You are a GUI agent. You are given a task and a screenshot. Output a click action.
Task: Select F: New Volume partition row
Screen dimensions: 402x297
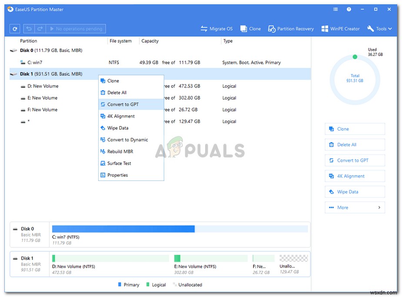pos(160,110)
